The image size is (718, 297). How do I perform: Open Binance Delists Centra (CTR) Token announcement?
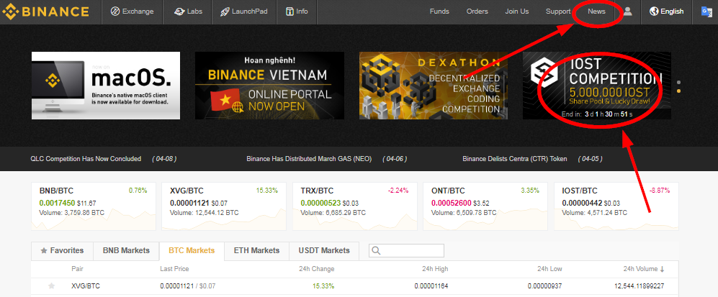pos(515,159)
